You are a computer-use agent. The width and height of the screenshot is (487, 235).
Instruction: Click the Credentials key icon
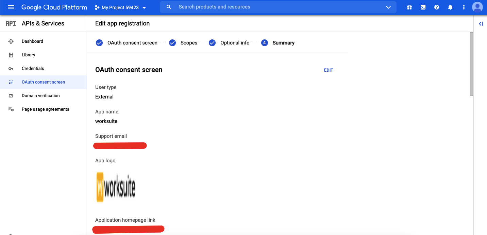[x=11, y=69]
